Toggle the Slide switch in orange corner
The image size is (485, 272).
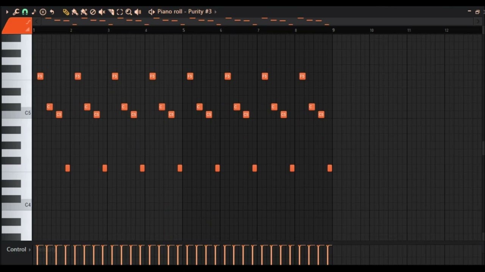coord(28,22)
